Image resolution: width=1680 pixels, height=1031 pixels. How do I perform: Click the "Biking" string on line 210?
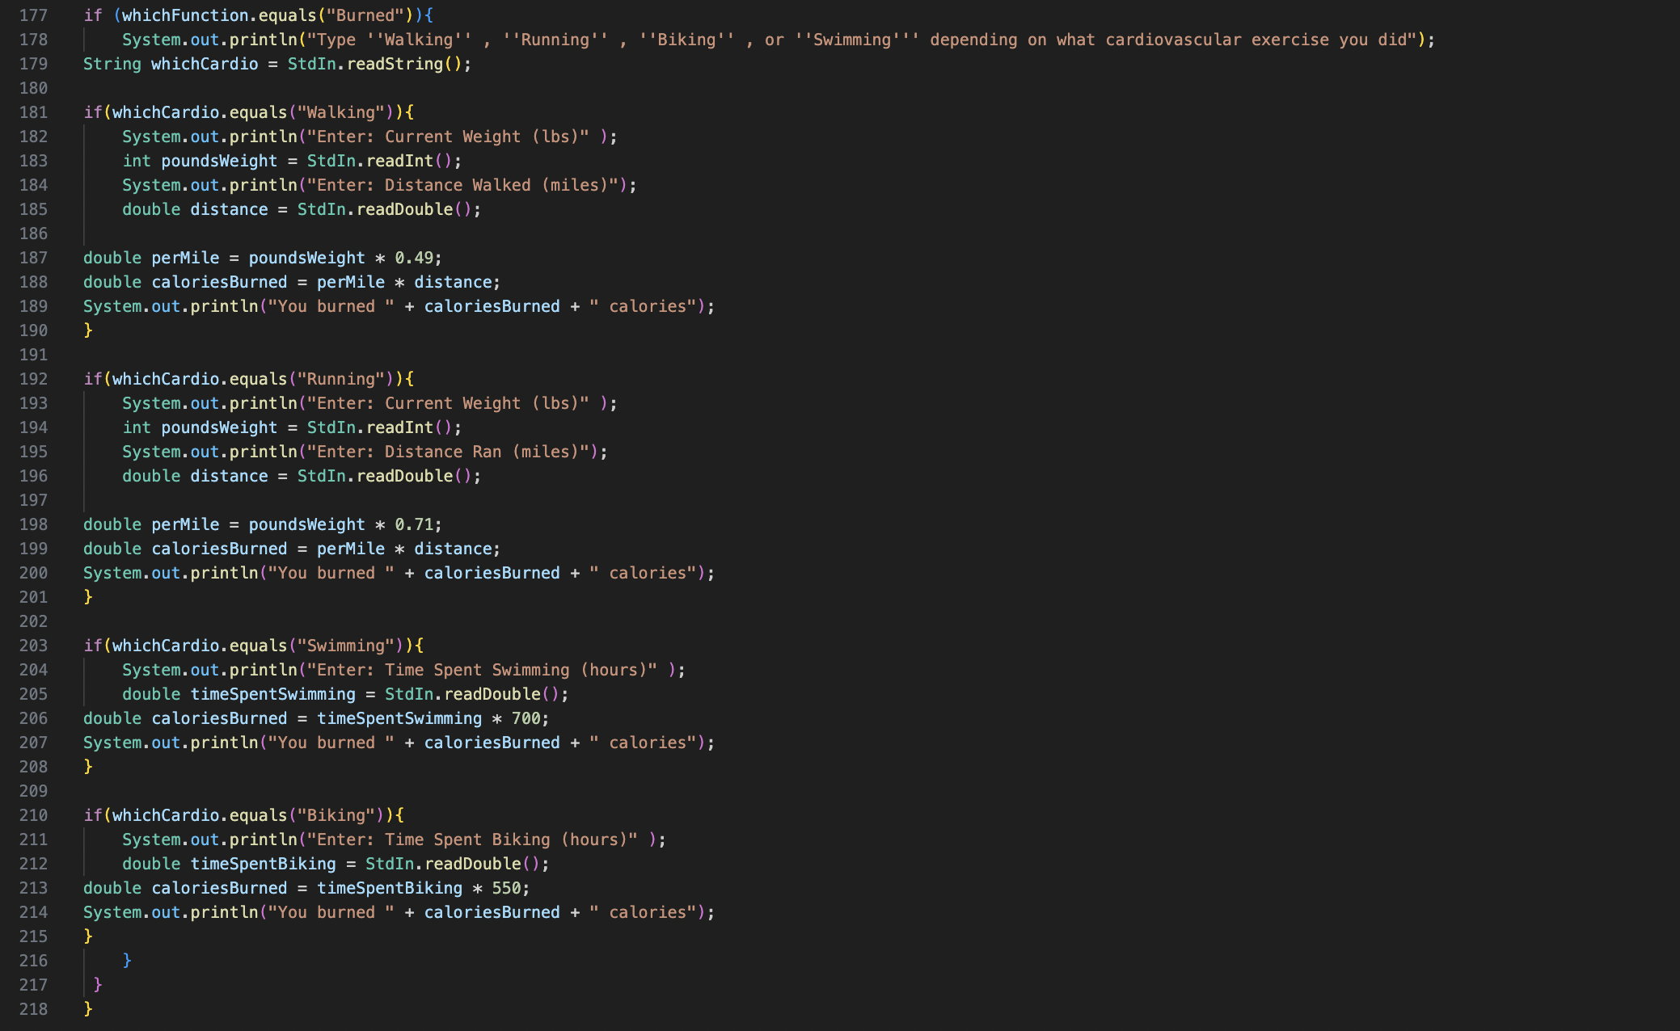[x=336, y=815]
